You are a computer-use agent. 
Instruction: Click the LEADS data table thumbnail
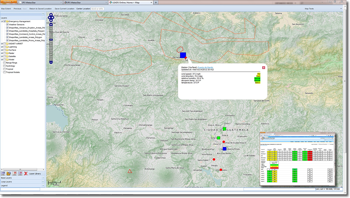coord(298,159)
